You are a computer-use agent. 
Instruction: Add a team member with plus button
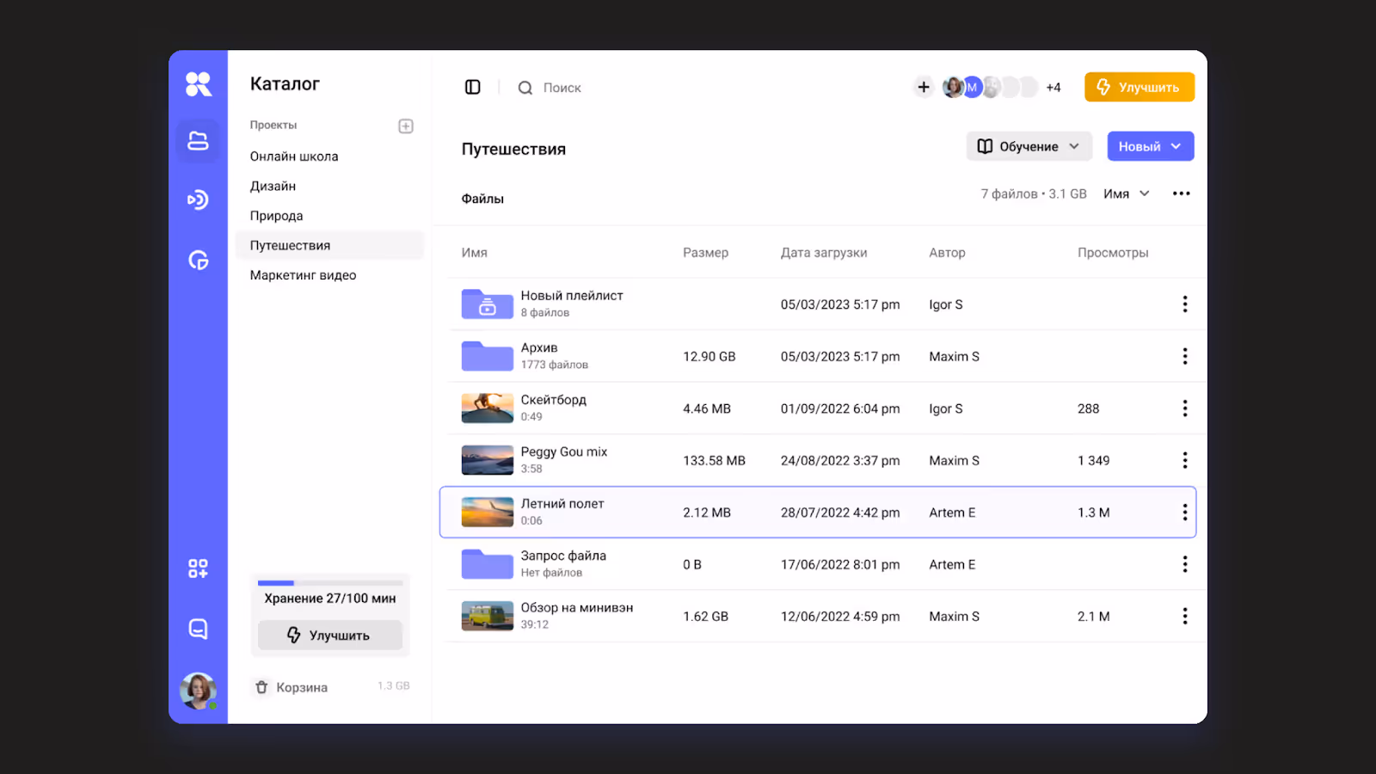click(x=924, y=87)
